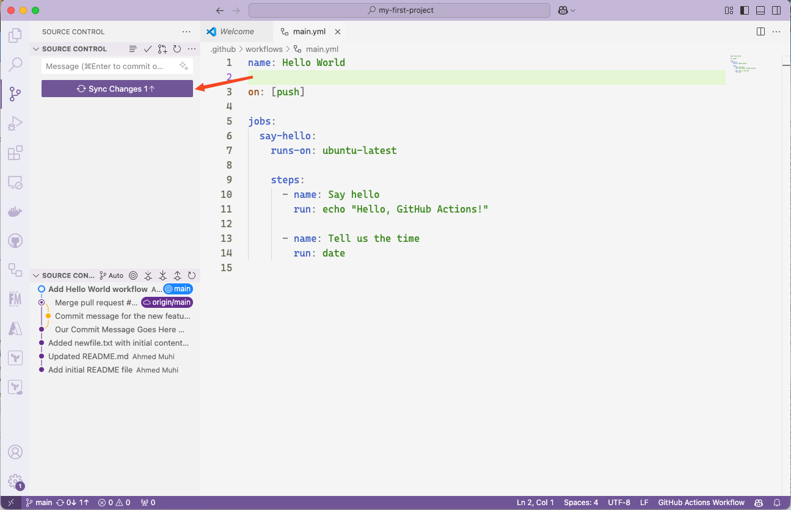791x510 pixels.
Task: Click the Pull icon in graph header
Action: click(x=162, y=275)
